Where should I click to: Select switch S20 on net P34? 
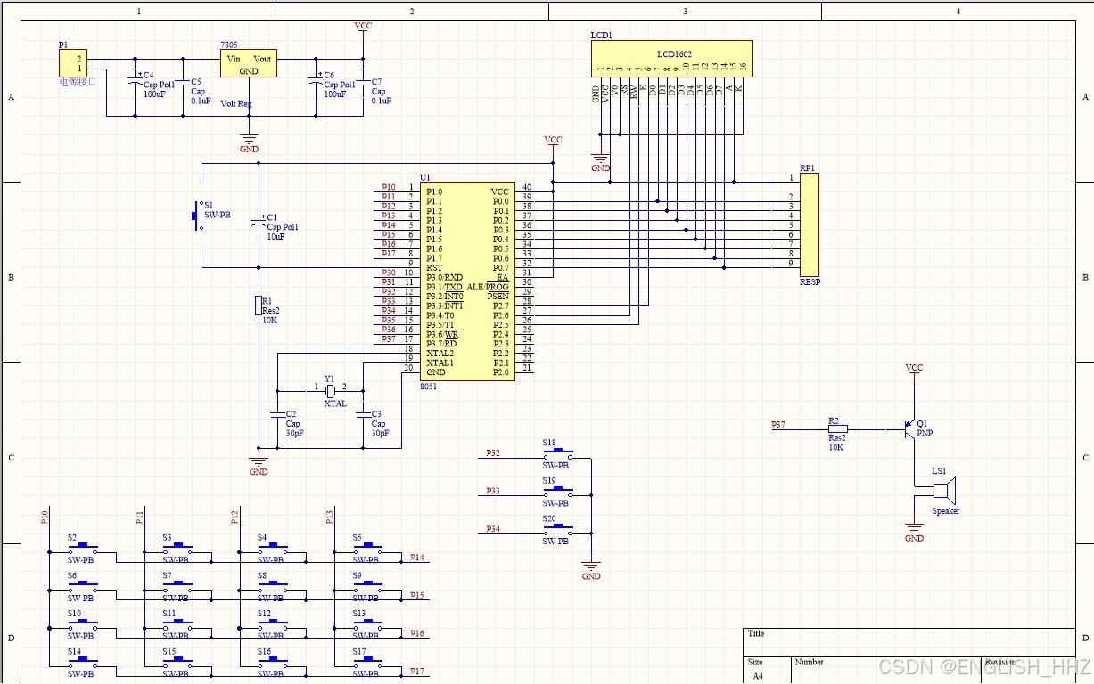click(557, 529)
